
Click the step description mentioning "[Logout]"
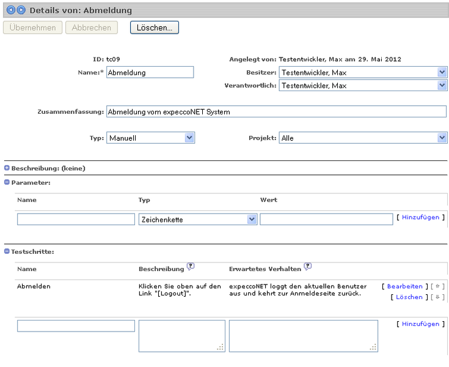pyautogui.click(x=180, y=290)
